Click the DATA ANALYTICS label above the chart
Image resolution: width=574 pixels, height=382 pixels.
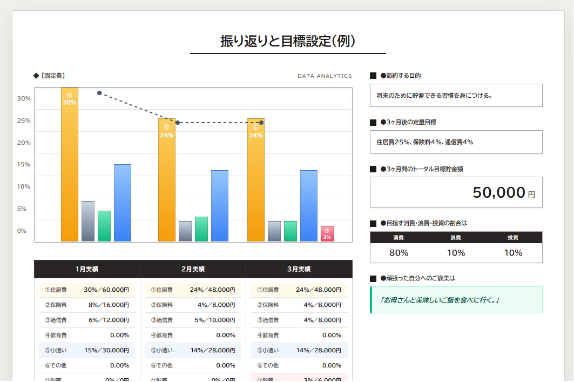click(x=325, y=76)
